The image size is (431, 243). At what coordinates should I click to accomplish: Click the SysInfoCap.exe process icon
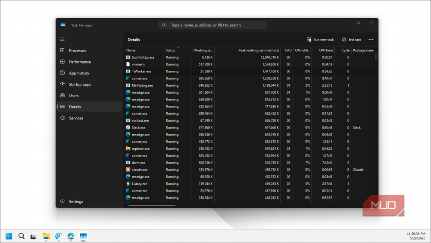pyautogui.click(x=128, y=57)
